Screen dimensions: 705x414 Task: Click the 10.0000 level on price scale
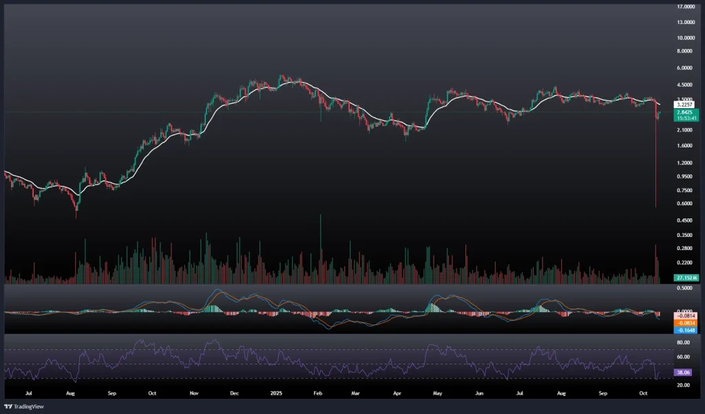click(x=686, y=38)
